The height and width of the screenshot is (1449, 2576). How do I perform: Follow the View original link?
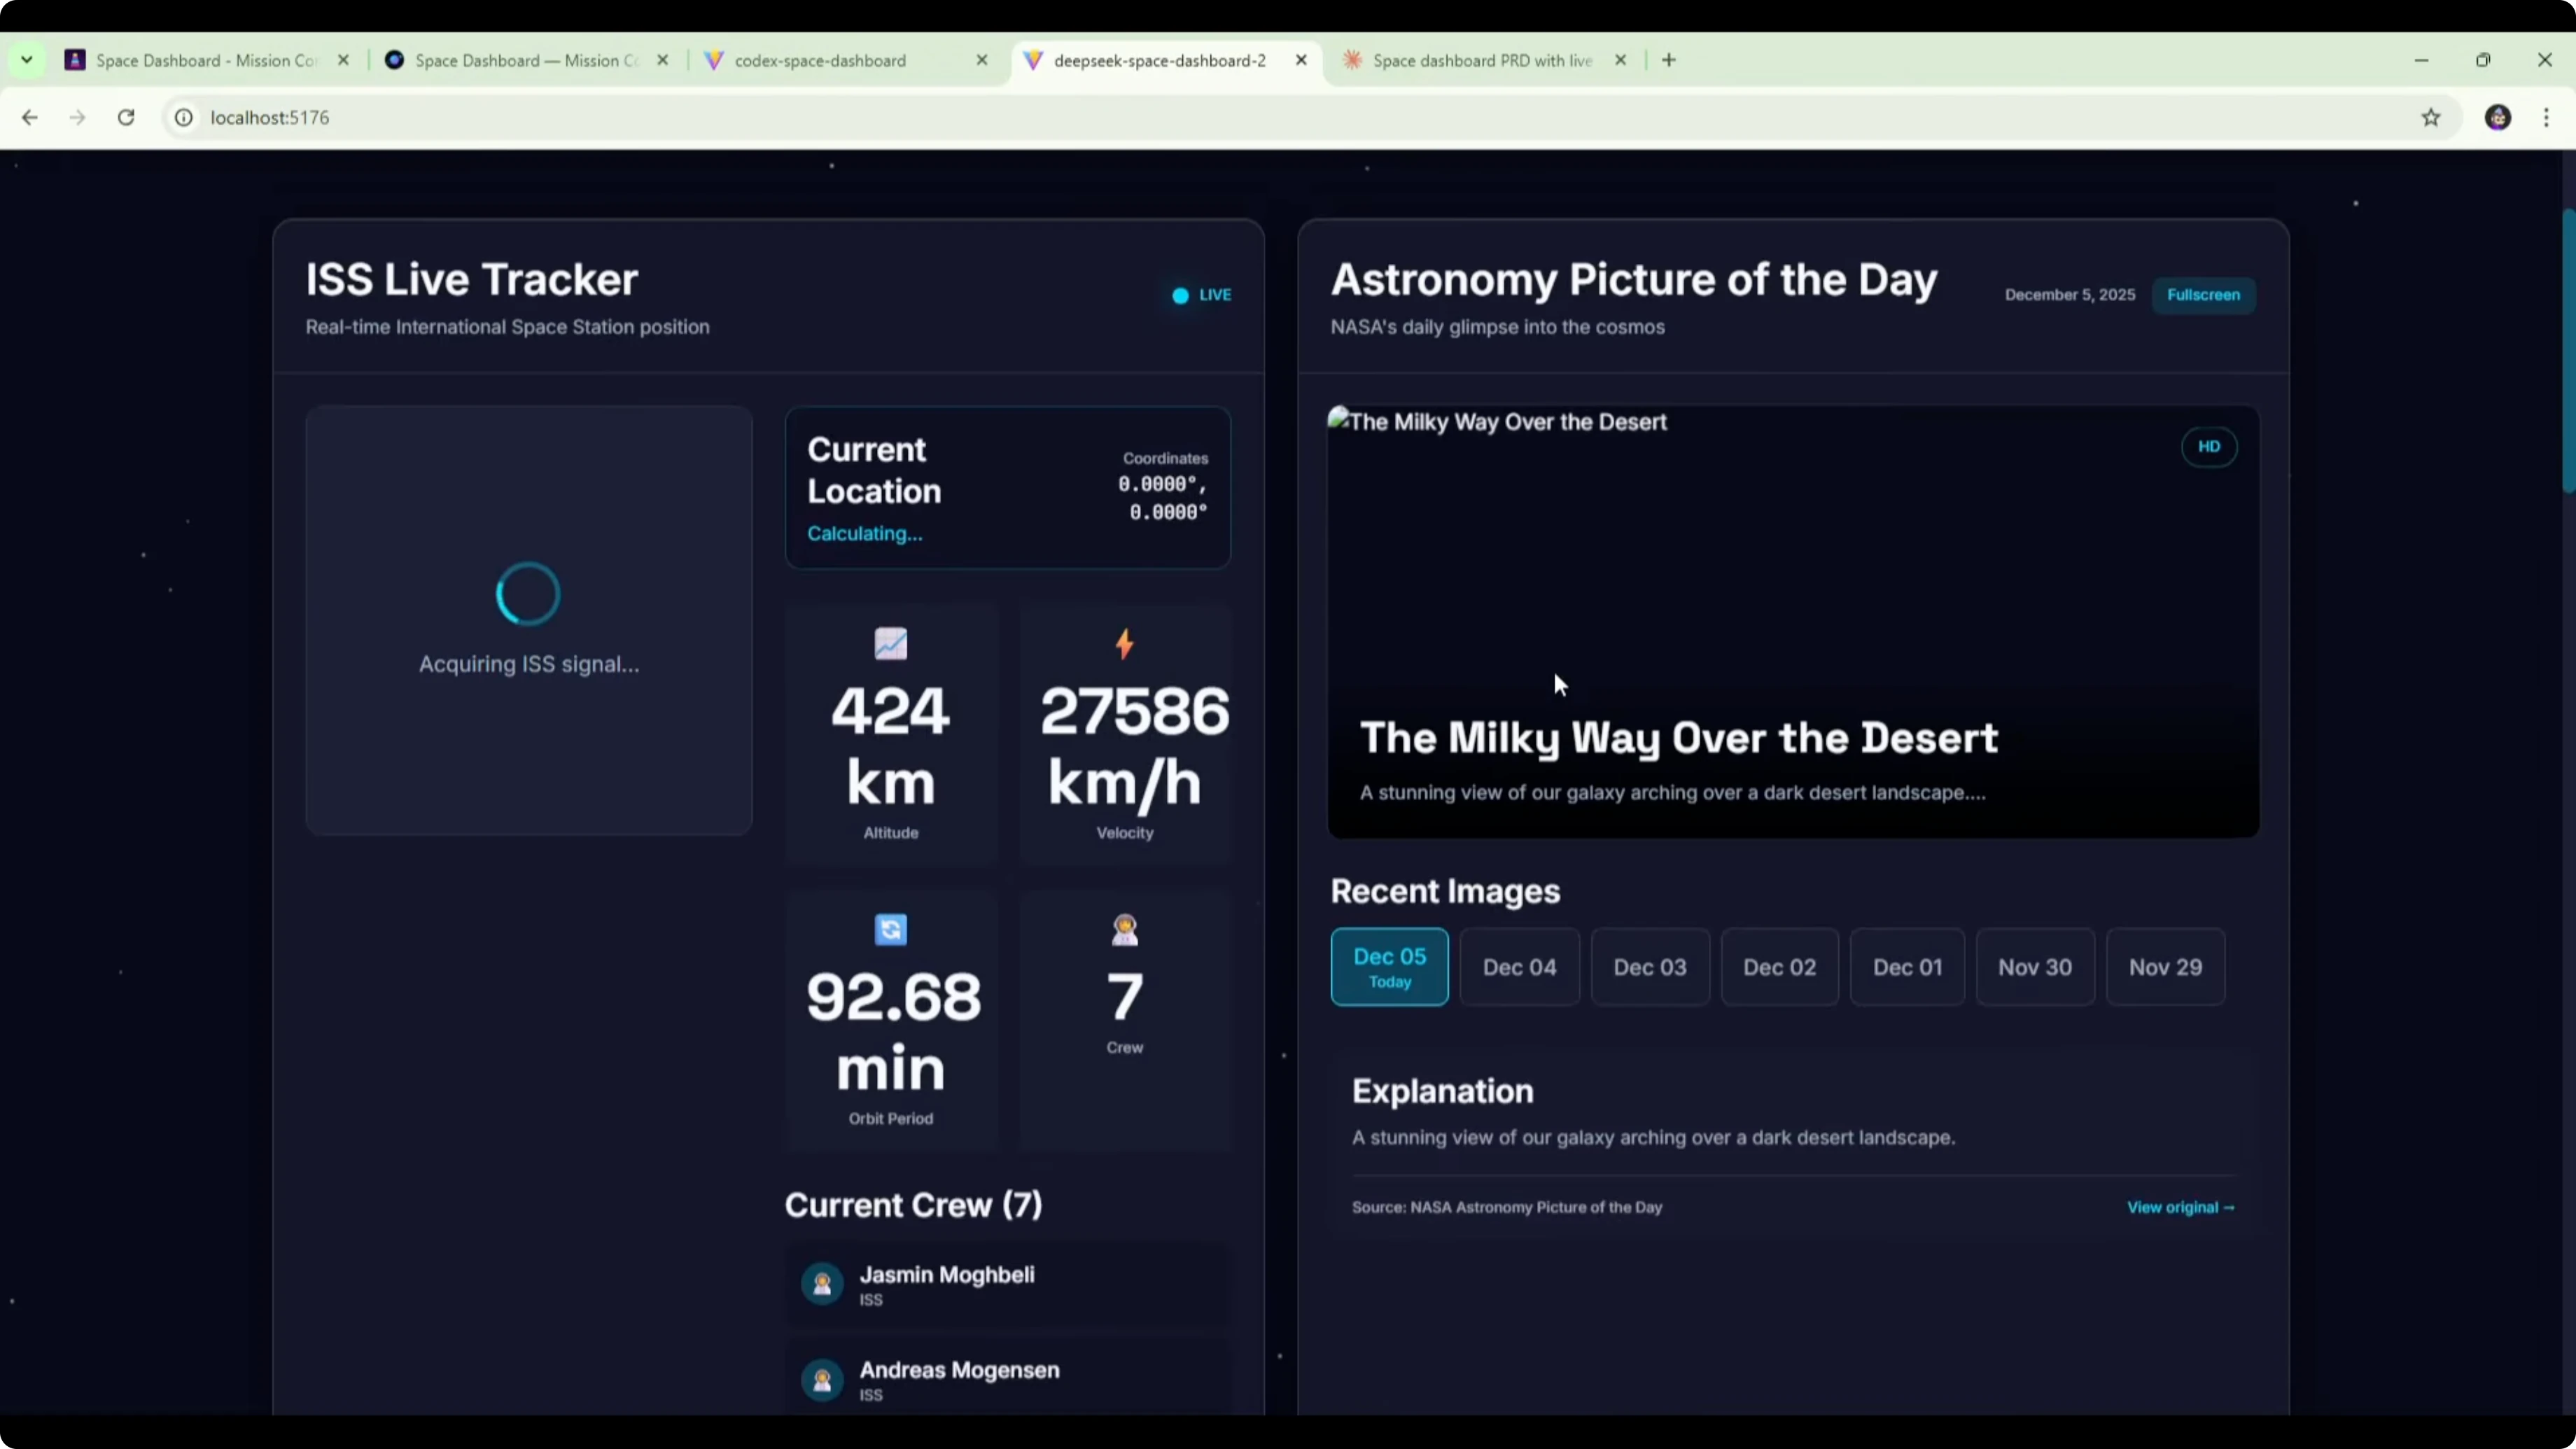[2180, 1207]
